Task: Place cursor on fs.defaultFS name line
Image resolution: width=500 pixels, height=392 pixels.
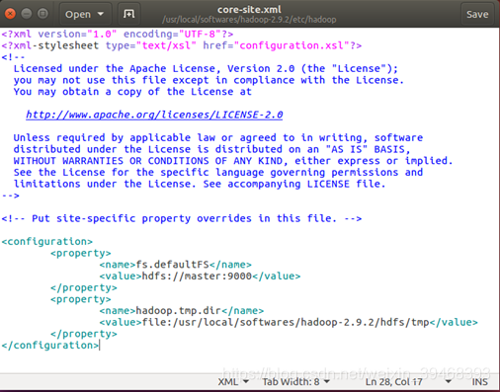Action: coord(176,265)
